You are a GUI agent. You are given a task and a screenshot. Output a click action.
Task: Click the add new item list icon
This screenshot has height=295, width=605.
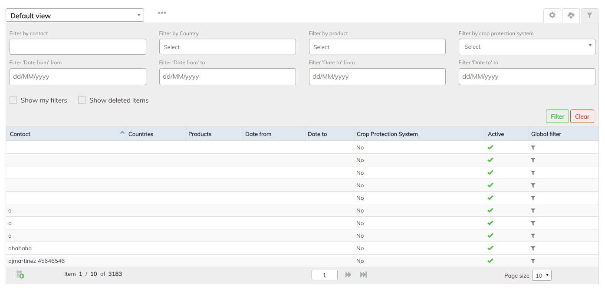[x=20, y=275]
